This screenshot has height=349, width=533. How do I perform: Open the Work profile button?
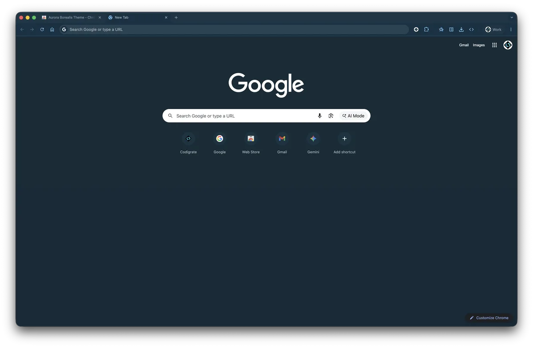tap(493, 30)
